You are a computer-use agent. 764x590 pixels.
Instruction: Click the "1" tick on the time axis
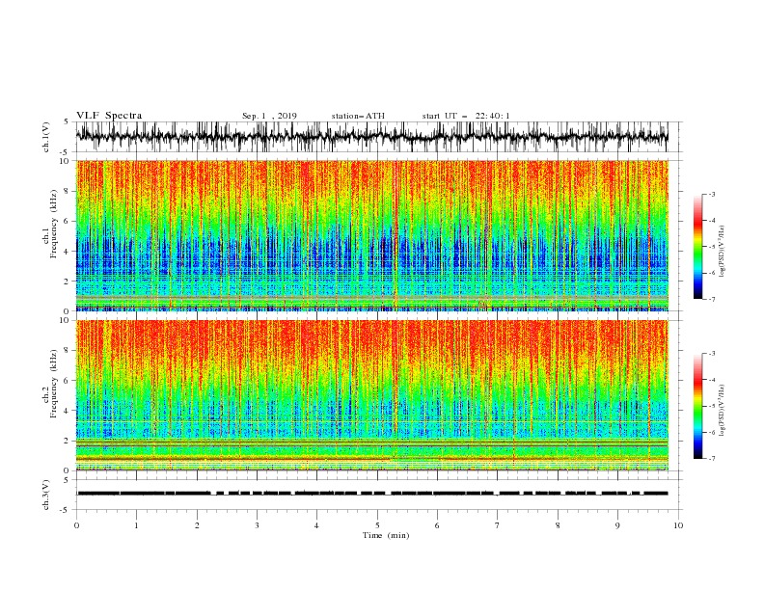[x=136, y=525]
